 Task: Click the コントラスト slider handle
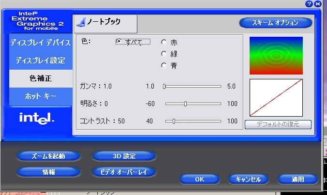coord(174,121)
